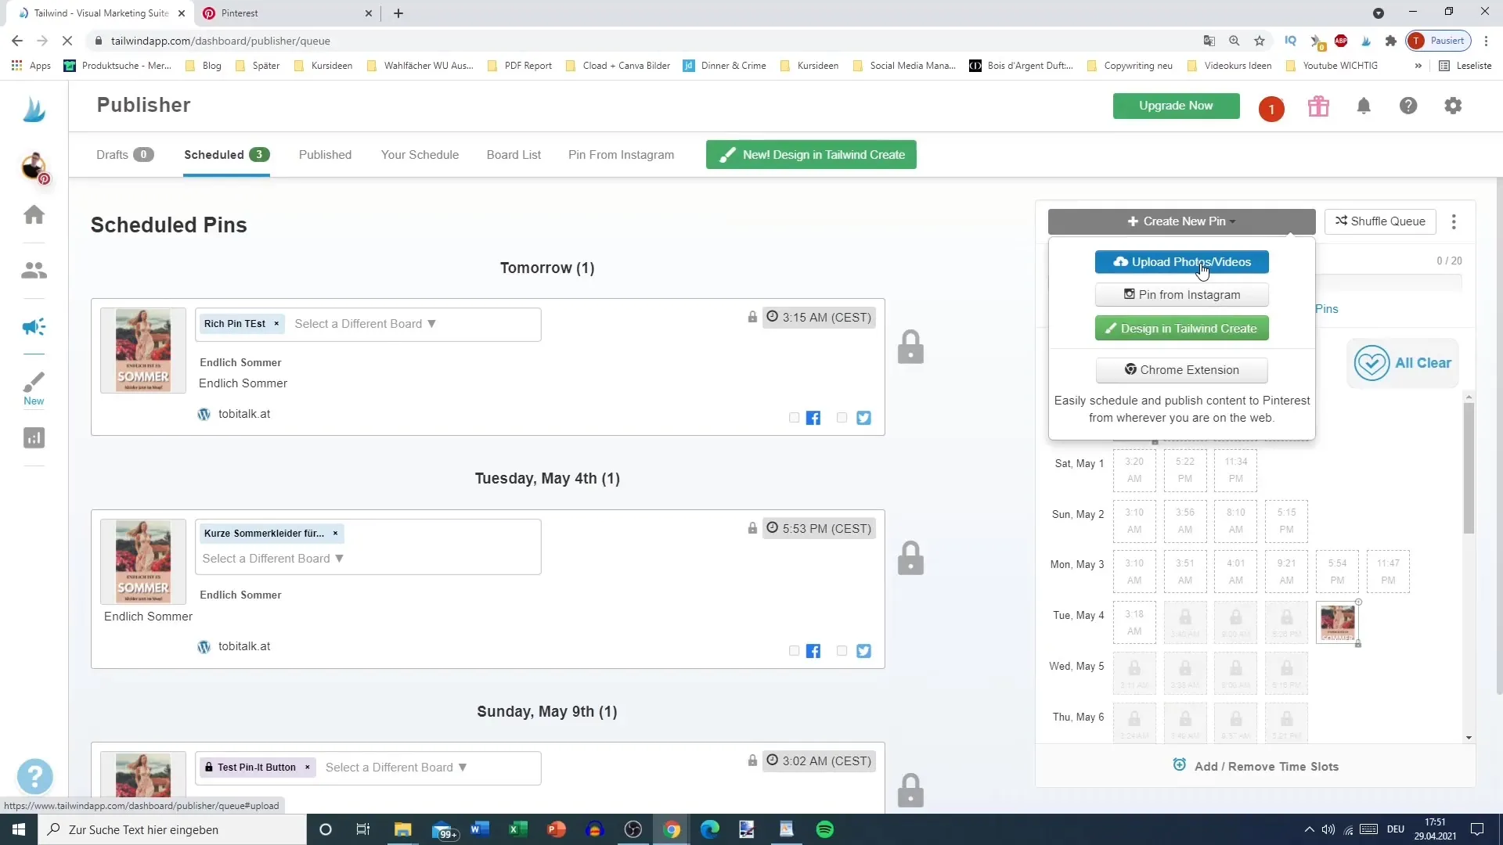Open the round help bubble bottom left
This screenshot has width=1503, height=845.
point(35,778)
